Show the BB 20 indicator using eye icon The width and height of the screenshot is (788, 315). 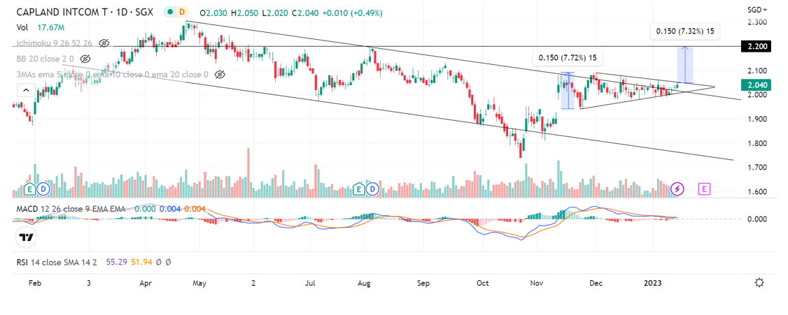[85, 59]
